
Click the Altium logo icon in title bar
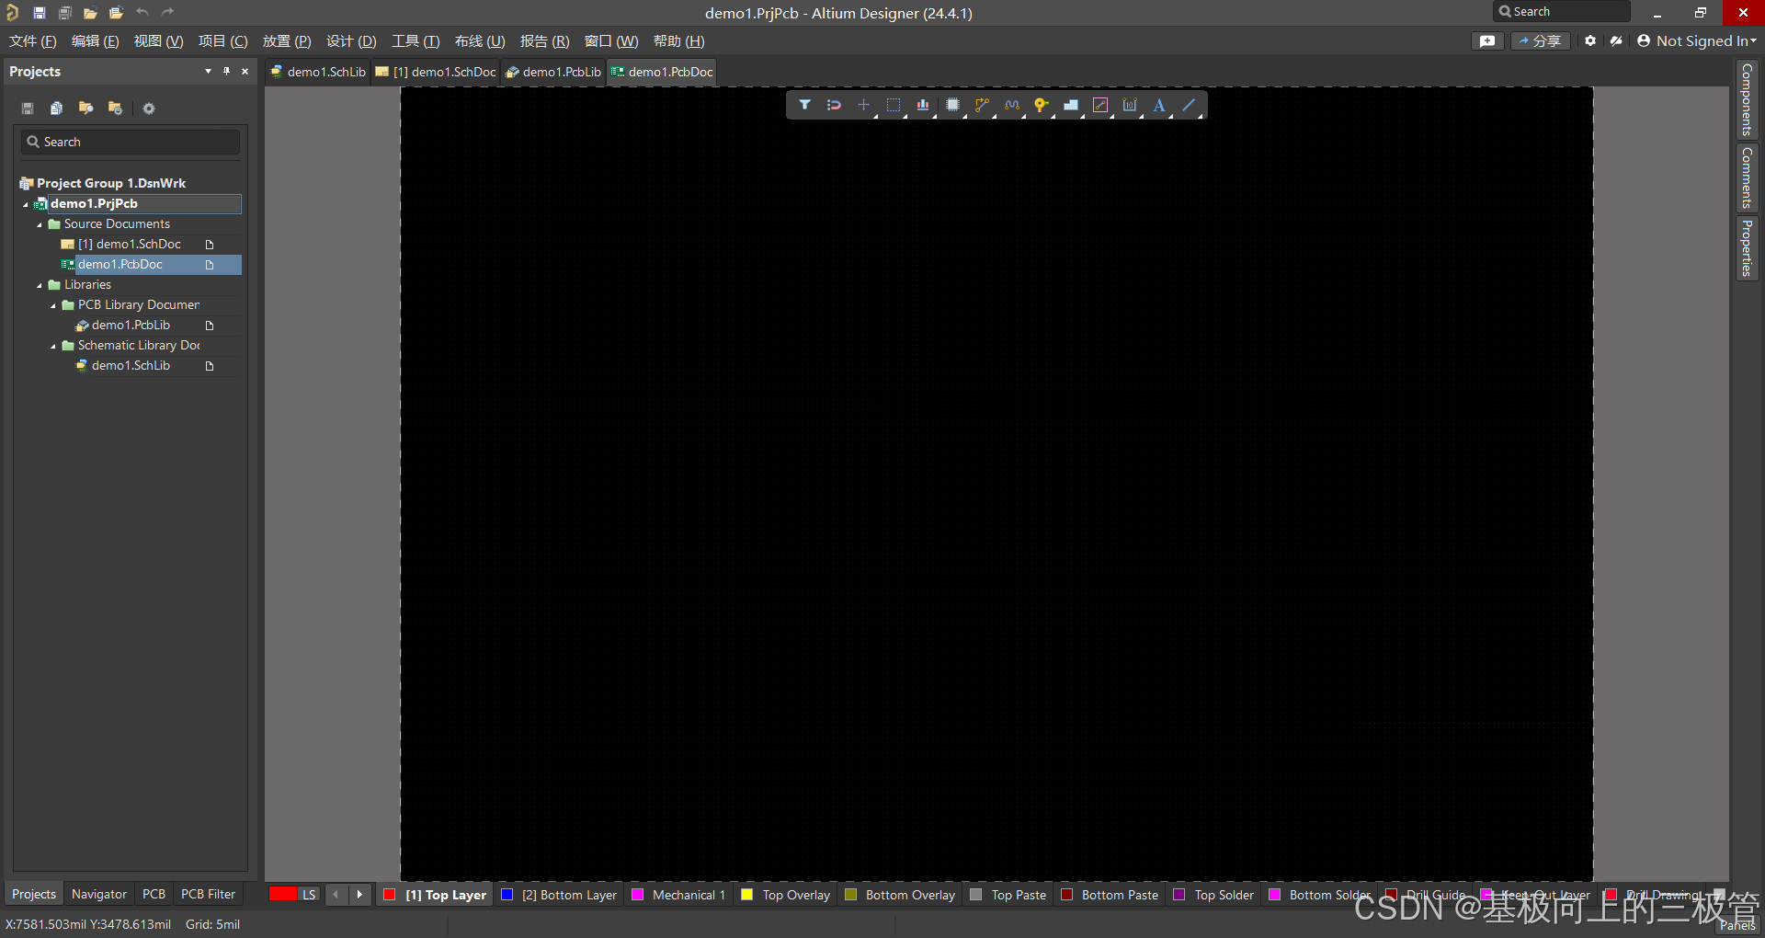[x=12, y=13]
